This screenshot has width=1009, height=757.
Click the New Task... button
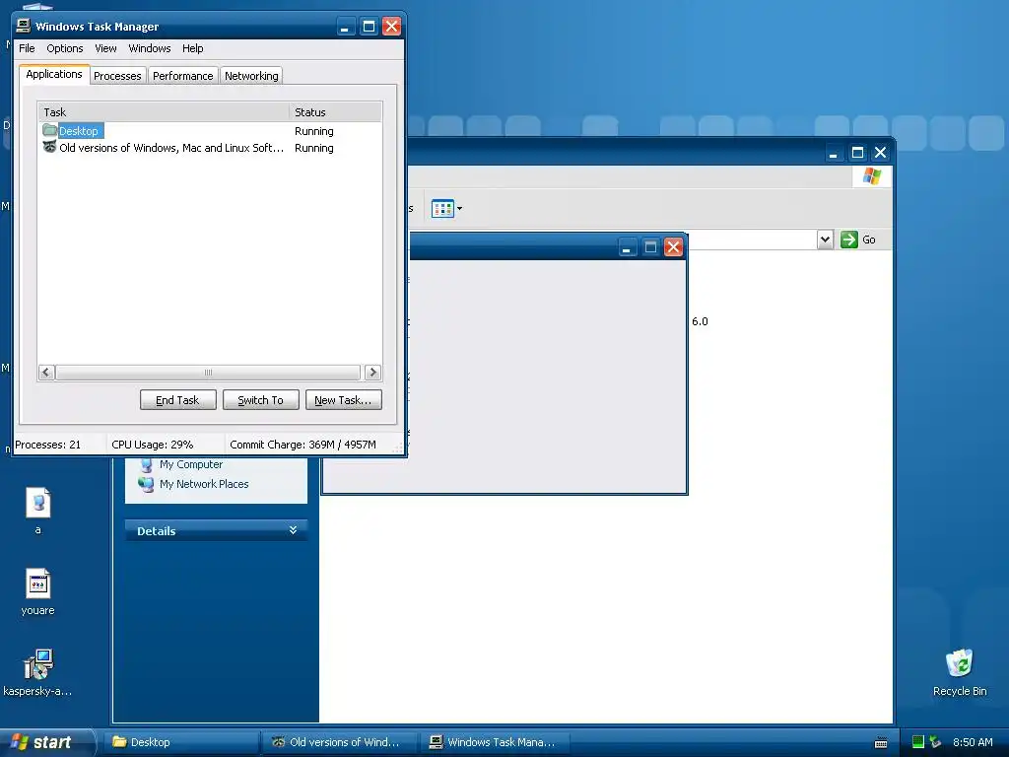(343, 400)
